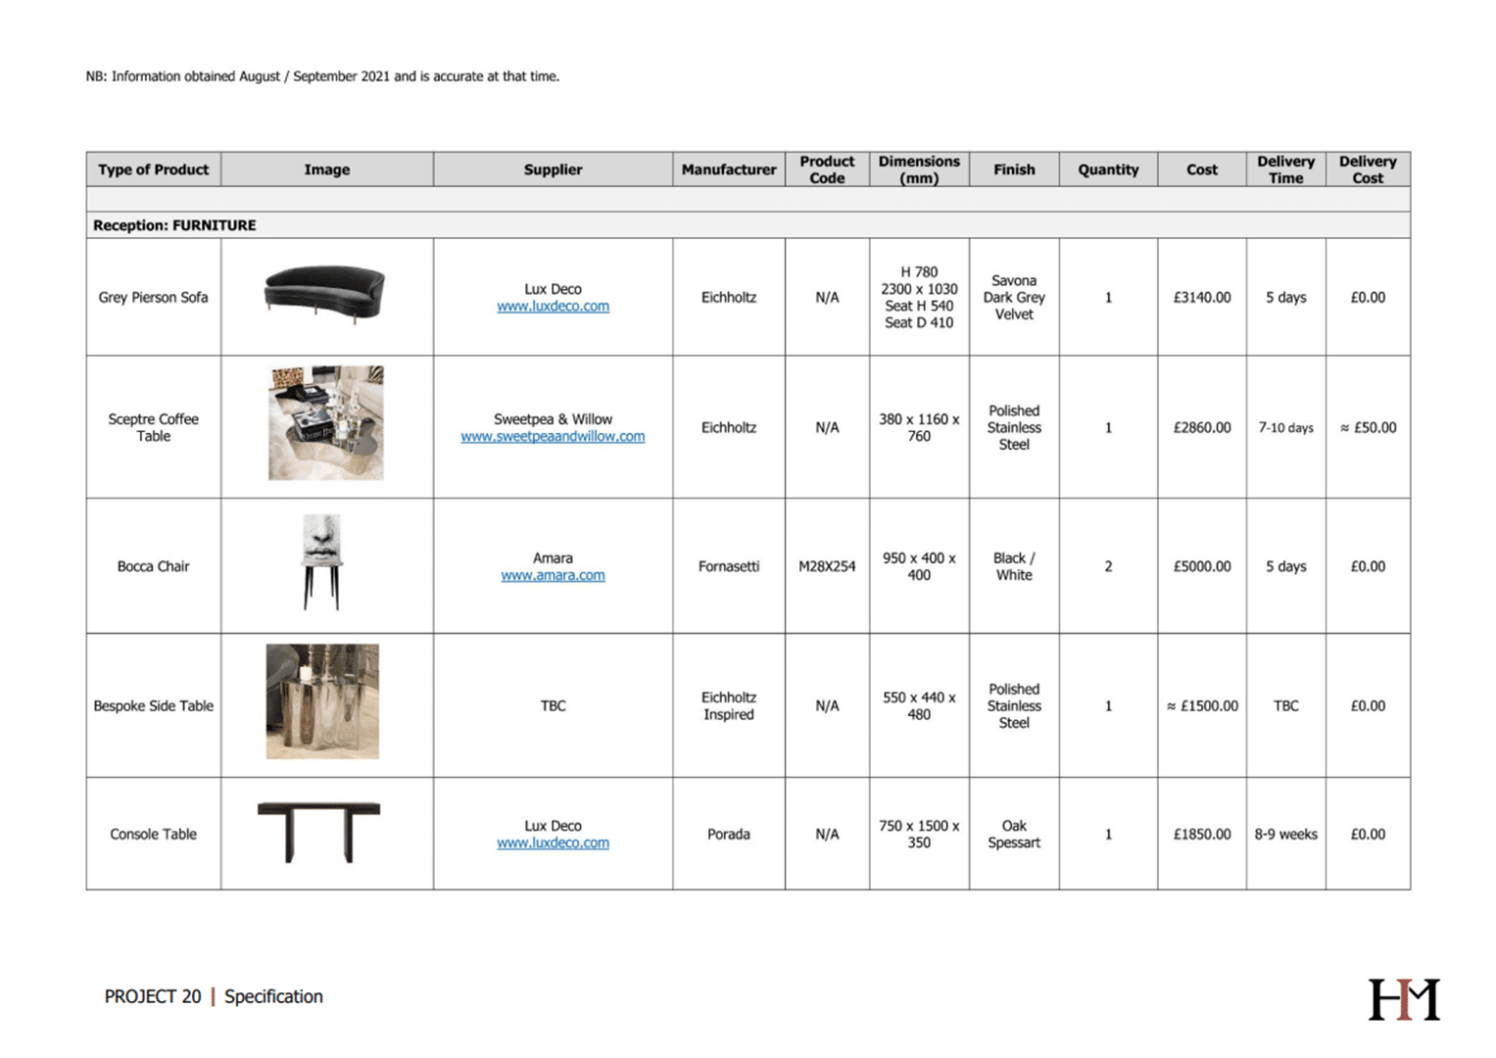Viewport: 1496px width, 1058px height.
Task: Click the Reception: FURNITURE section row
Action: pos(174,225)
